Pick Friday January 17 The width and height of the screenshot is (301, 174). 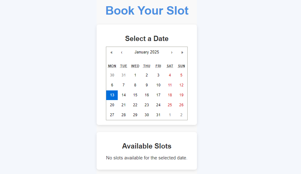[x=158, y=95]
